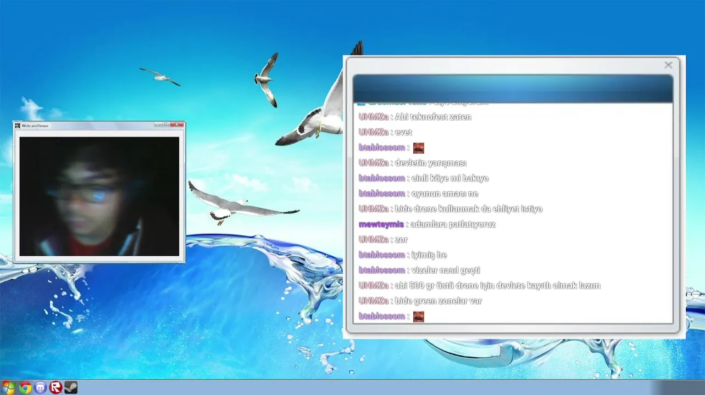This screenshot has height=395, width=705.
Task: Open Discord from the taskbar
Action: pyautogui.click(x=40, y=387)
